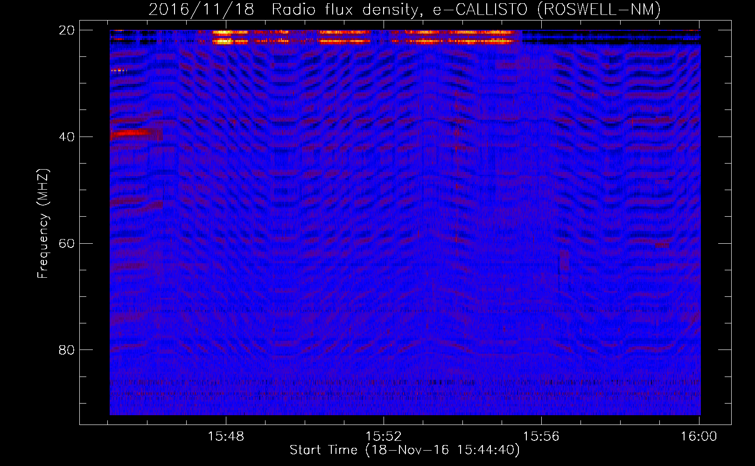Viewport: 755px width, 466px height.
Task: Click the yellow emission patch near 15:48 at 20 MHz
Action: point(223,37)
